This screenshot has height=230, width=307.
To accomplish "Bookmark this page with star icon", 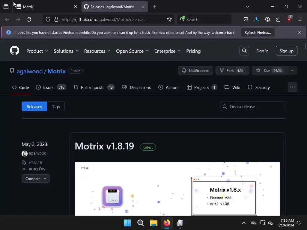I will [169, 19].
